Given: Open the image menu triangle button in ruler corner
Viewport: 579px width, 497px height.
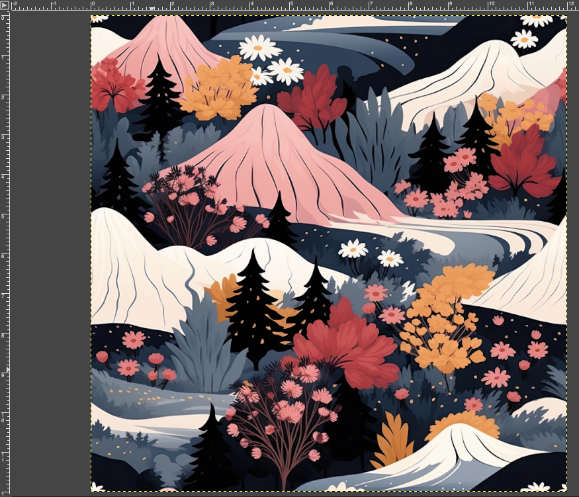Looking at the screenshot, I should (5, 5).
